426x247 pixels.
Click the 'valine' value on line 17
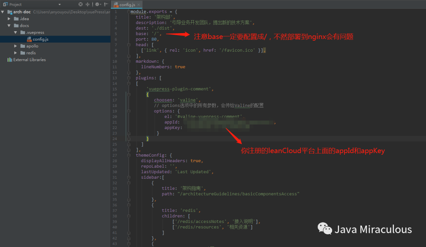188,100
